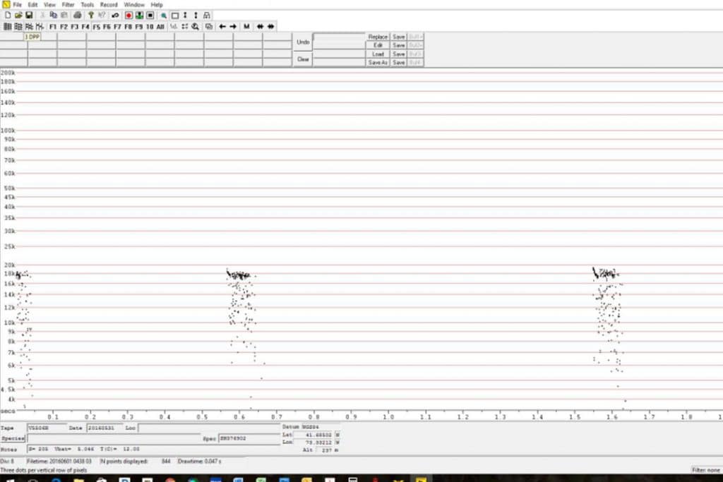Click the Replace button
This screenshot has height=482, width=723.
(378, 37)
